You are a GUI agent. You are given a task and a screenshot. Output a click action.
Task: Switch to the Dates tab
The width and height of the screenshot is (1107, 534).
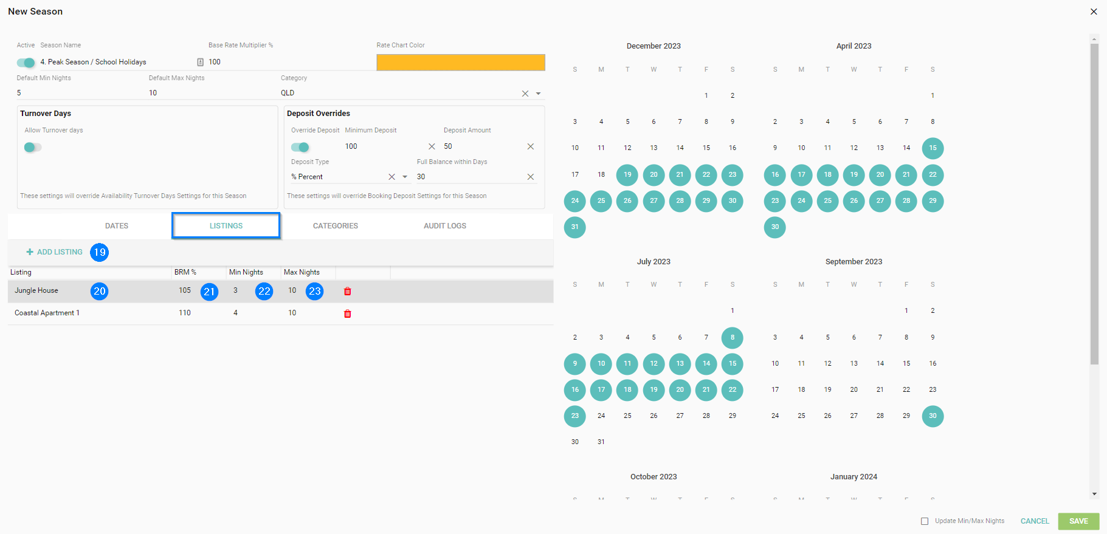(x=116, y=226)
